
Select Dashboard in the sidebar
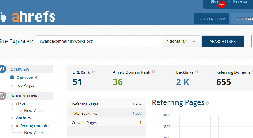click(x=27, y=77)
